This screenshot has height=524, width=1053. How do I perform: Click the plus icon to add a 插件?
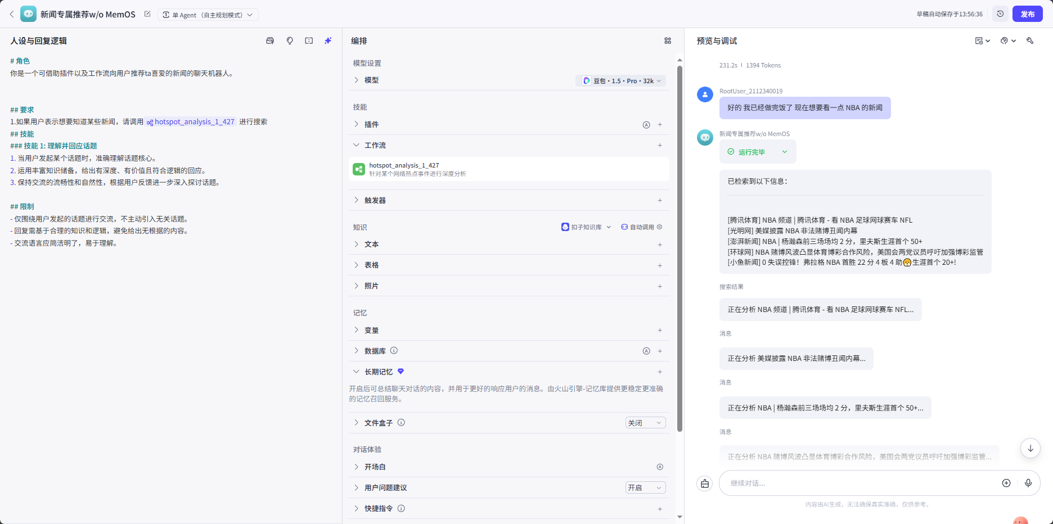pyautogui.click(x=660, y=125)
